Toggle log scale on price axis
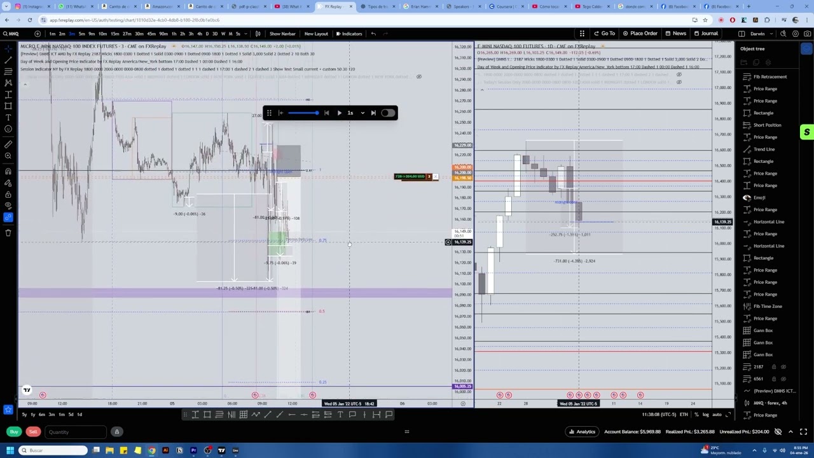This screenshot has height=458, width=814. (x=705, y=415)
